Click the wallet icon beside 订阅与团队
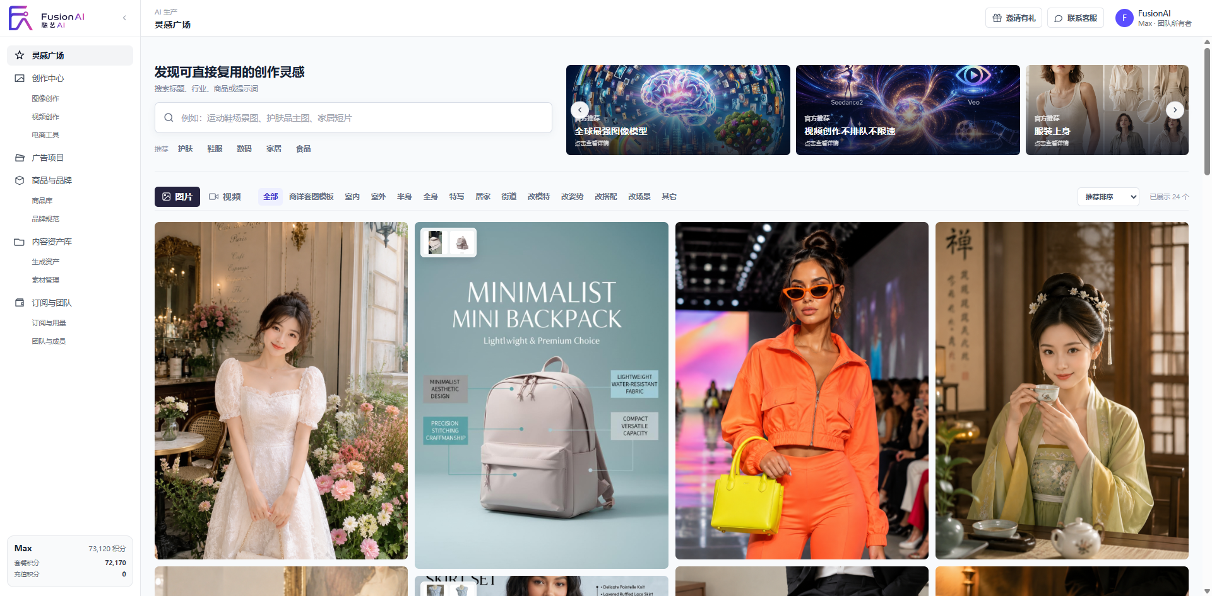The image size is (1212, 596). pyautogui.click(x=20, y=303)
